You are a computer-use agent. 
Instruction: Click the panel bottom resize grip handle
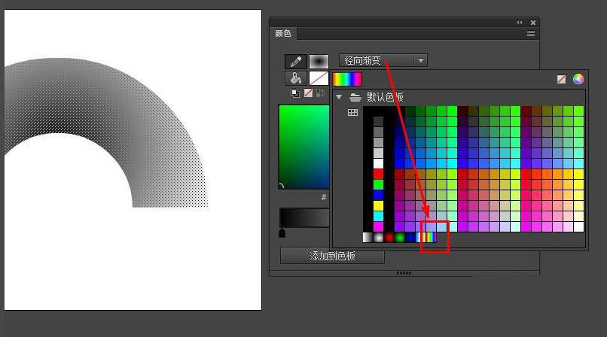404,273
